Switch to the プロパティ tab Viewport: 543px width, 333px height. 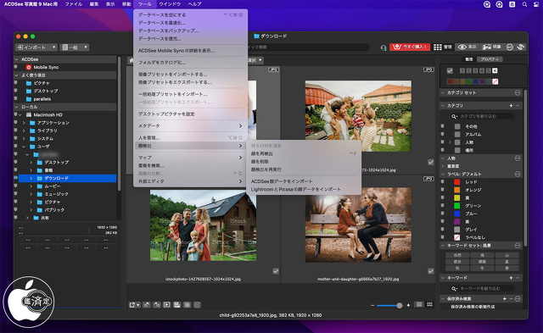click(490, 59)
